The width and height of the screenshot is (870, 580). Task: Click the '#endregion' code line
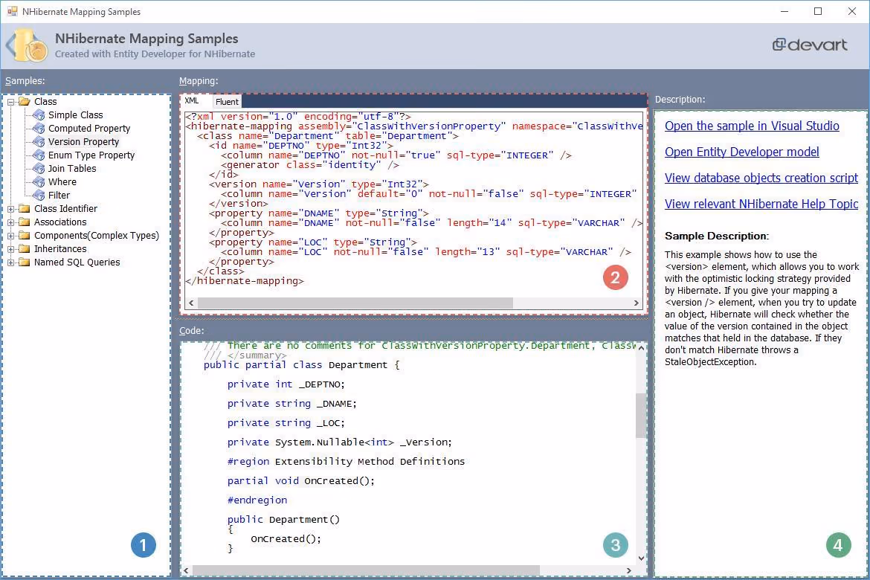point(257,500)
